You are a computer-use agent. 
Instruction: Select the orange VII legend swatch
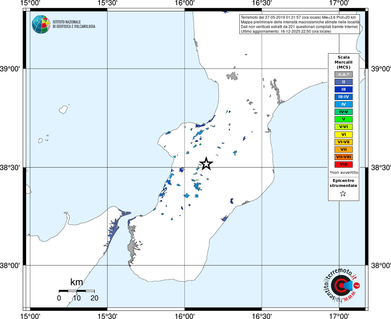(344, 150)
